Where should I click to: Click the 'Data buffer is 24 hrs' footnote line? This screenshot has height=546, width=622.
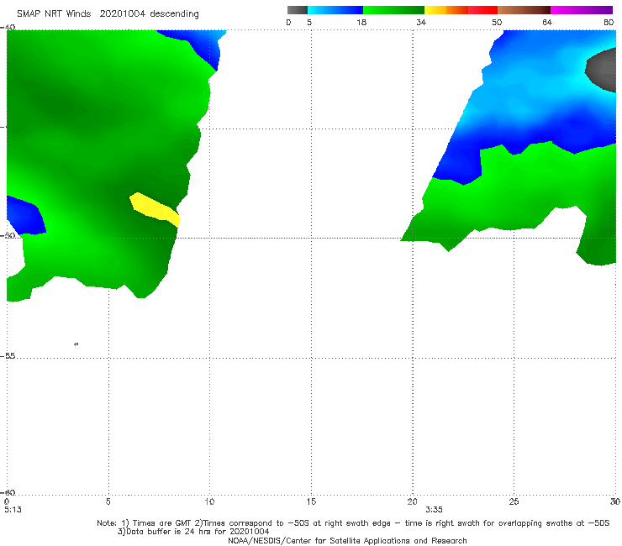click(193, 532)
